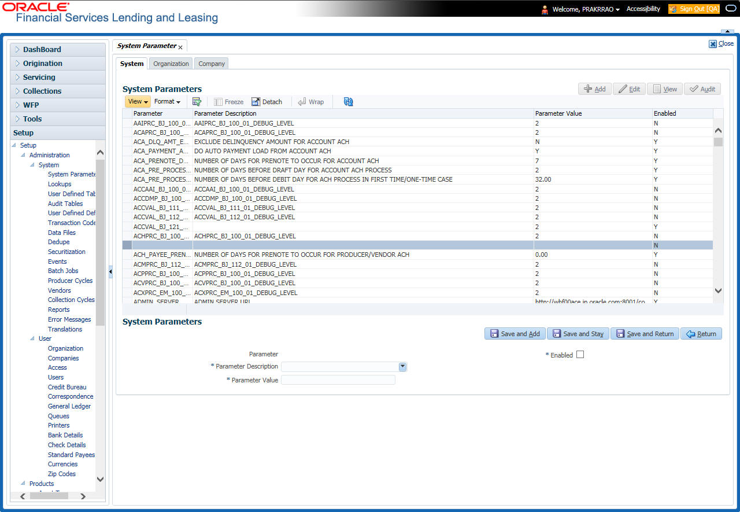Click the Oracle oval icon in header
This screenshot has width=740, height=512.
click(x=730, y=9)
